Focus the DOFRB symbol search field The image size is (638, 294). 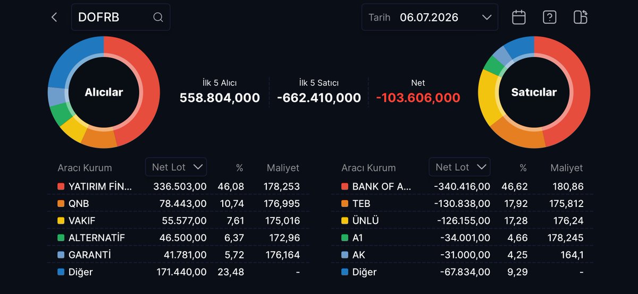pos(121,18)
